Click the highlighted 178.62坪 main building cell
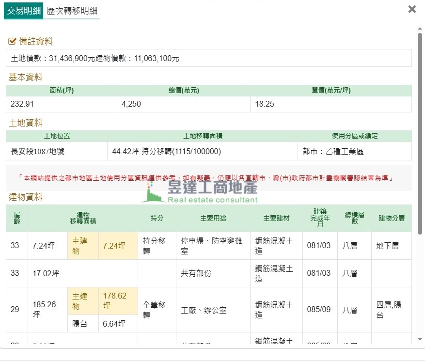The height and width of the screenshot is (362, 425). [118, 301]
